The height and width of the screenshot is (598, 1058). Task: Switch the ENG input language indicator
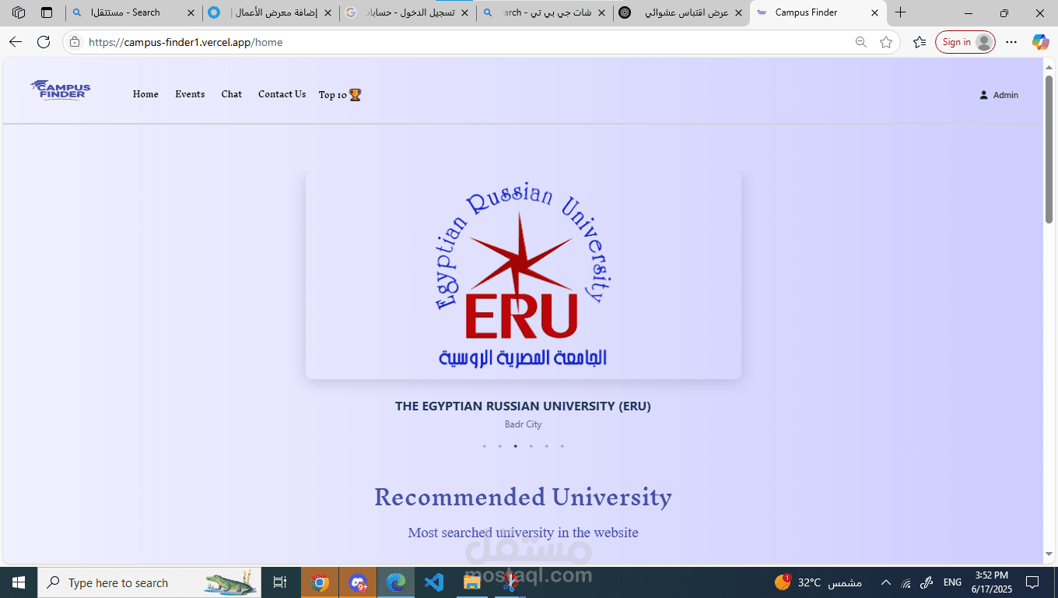(x=952, y=582)
